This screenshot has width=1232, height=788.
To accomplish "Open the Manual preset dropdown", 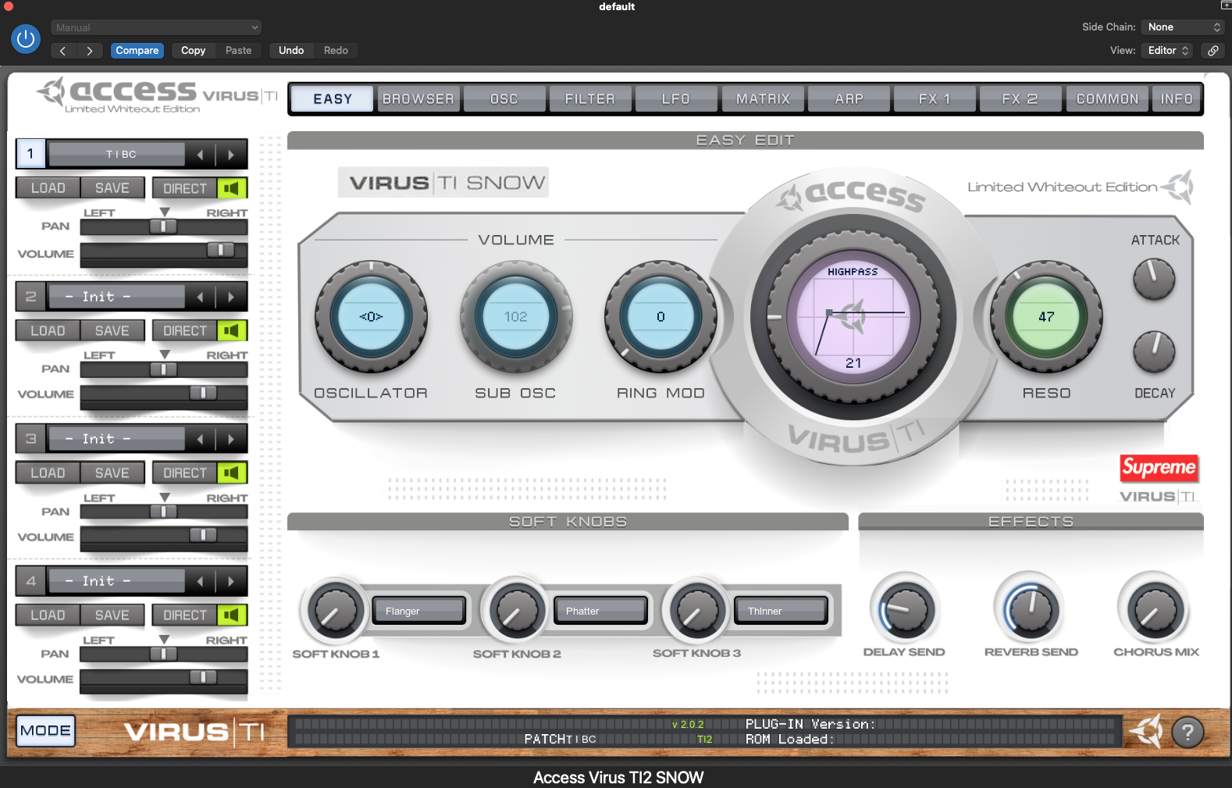I will pyautogui.click(x=156, y=27).
